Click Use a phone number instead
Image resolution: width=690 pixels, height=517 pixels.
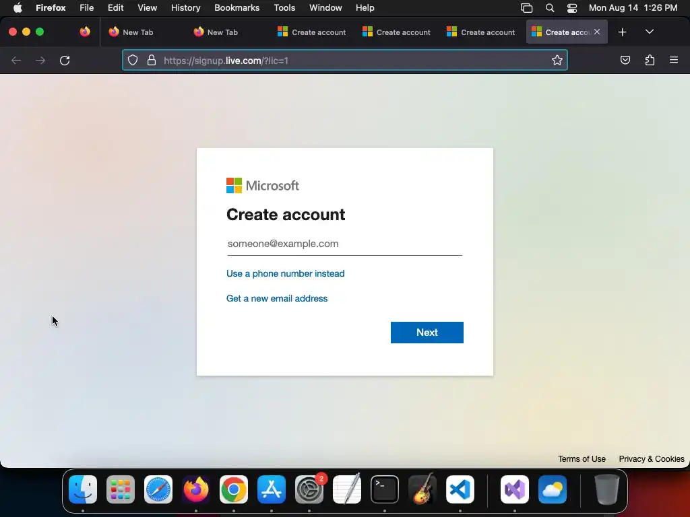point(285,273)
